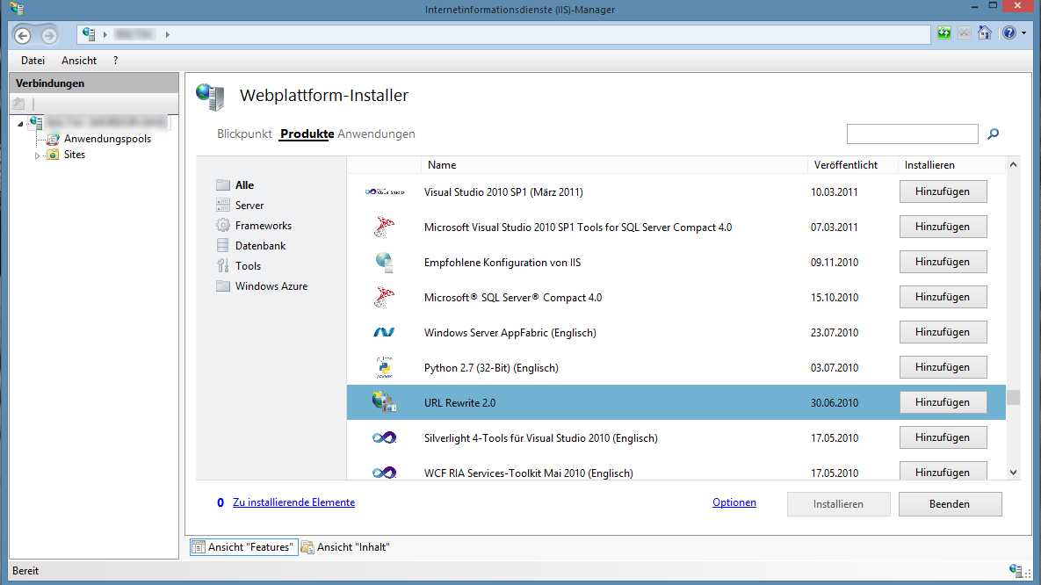Screen dimensions: 1041x585
Task: Click the green refresh page icon
Action: pyautogui.click(x=944, y=33)
